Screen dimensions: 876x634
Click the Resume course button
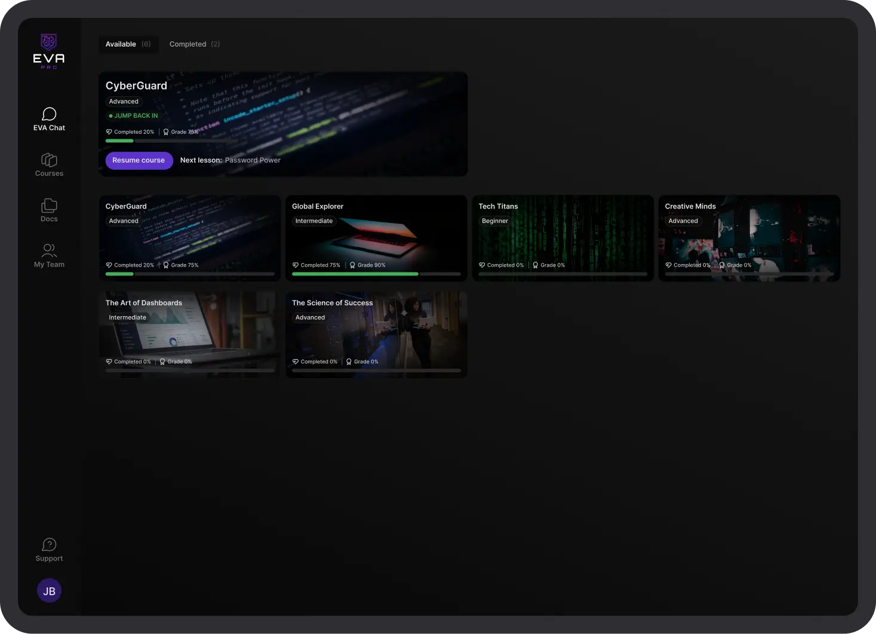point(139,160)
